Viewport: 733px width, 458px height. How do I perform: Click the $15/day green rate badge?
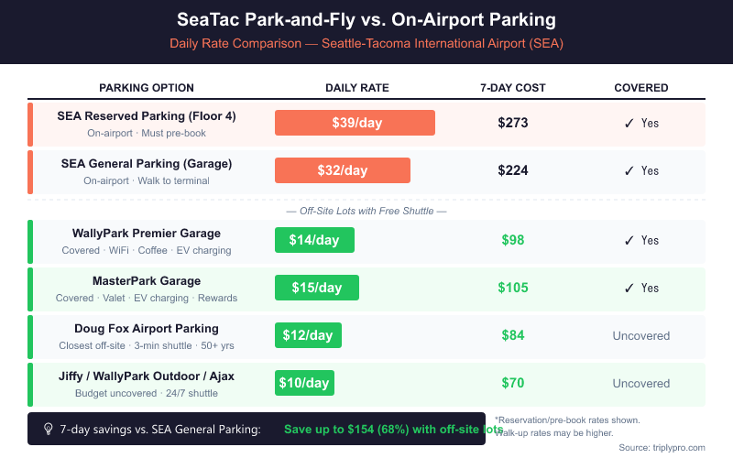[317, 288]
